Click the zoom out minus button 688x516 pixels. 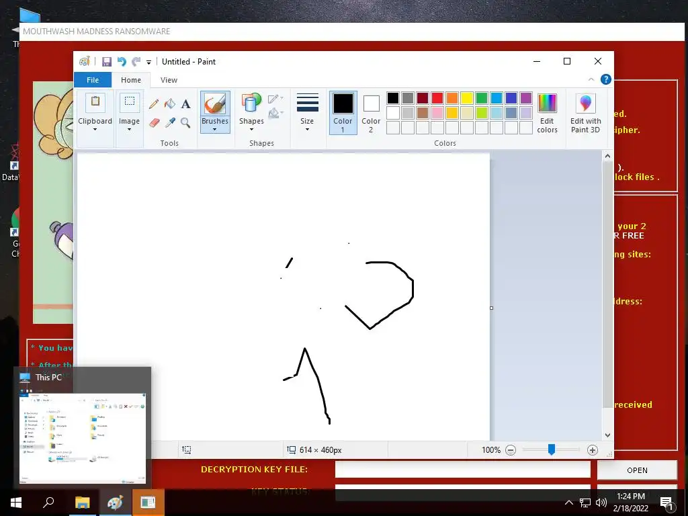click(x=511, y=450)
